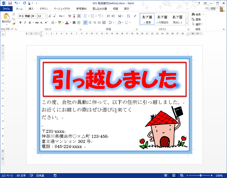Shrink font size with the small A
This screenshot has height=178, width=227.
(54, 16)
